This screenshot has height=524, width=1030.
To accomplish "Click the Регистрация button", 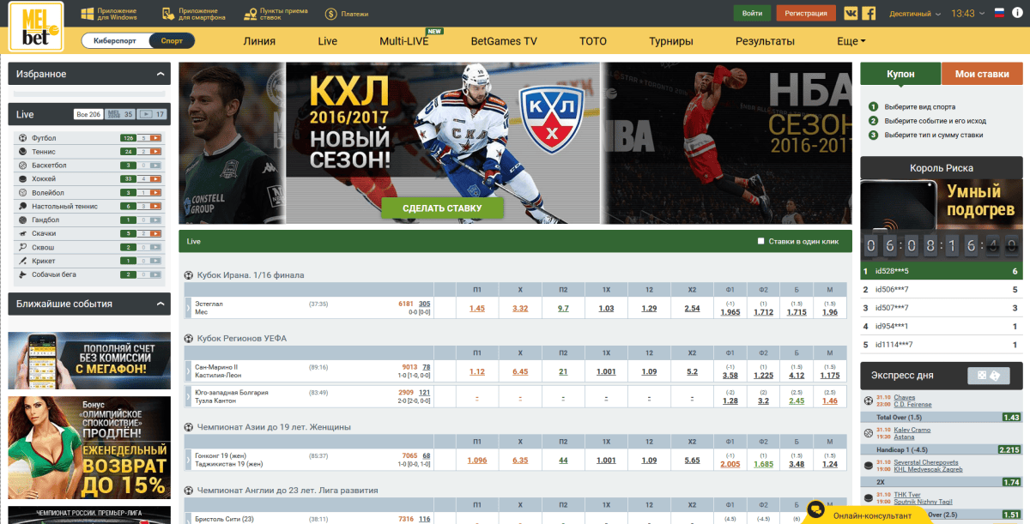I will pos(806,14).
